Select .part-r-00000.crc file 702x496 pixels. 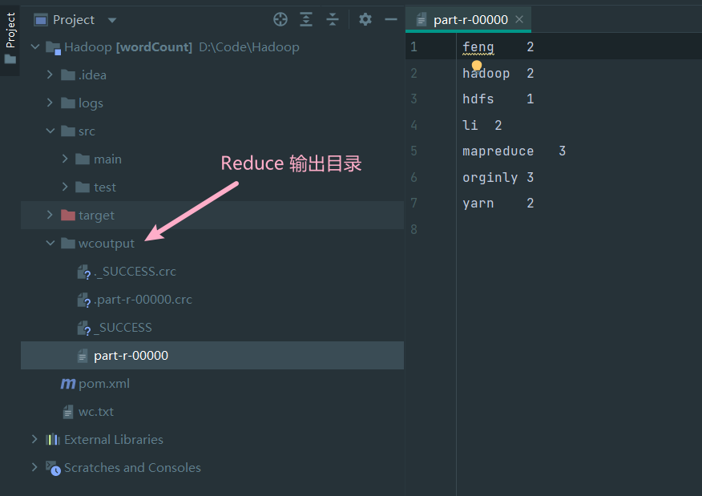click(143, 300)
